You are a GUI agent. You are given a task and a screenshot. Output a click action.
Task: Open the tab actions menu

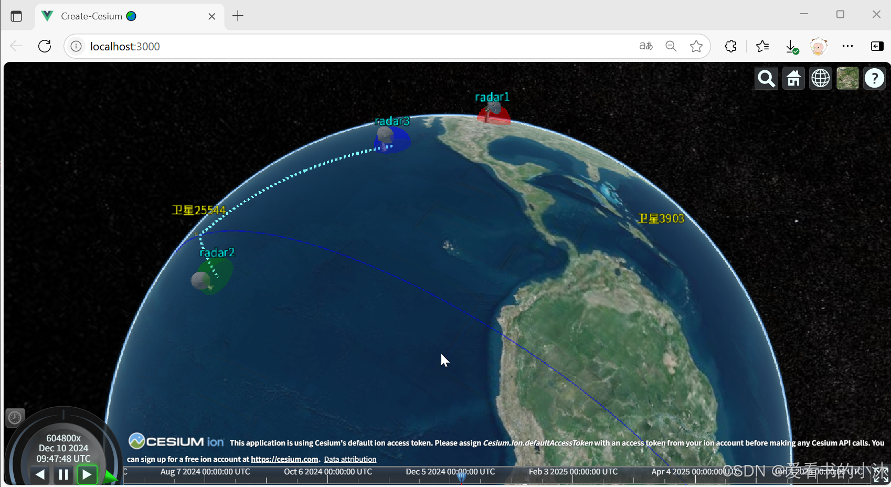tap(16, 16)
